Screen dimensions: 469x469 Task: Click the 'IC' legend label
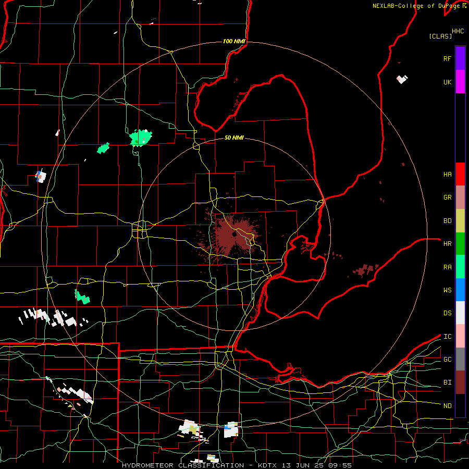pos(448,336)
